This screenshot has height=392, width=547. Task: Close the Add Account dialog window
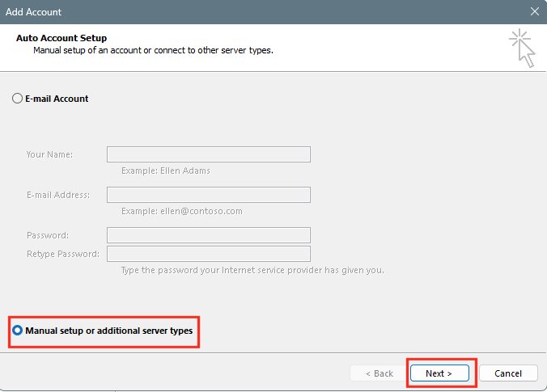[x=534, y=12]
